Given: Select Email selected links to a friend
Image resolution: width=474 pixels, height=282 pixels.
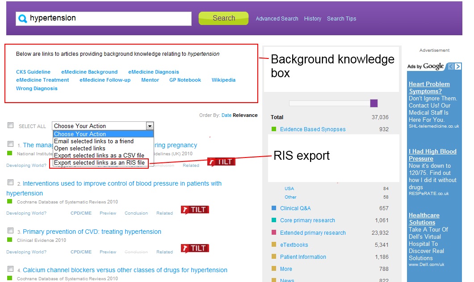Looking at the screenshot, I should pyautogui.click(x=94, y=141).
